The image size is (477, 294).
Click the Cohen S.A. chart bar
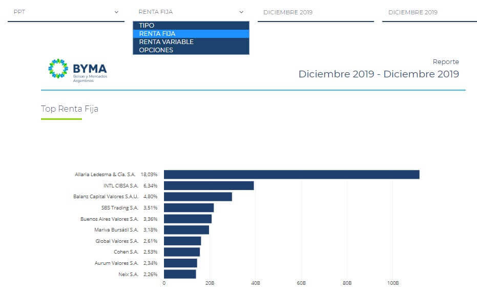pos(182,252)
